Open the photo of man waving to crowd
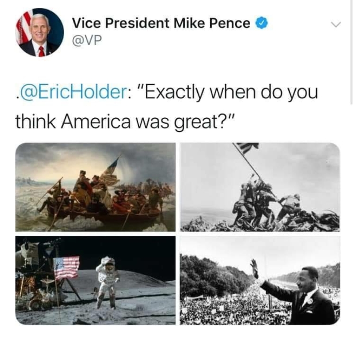Image resolution: width=355 pixels, height=339 pixels. pyautogui.click(x=260, y=280)
